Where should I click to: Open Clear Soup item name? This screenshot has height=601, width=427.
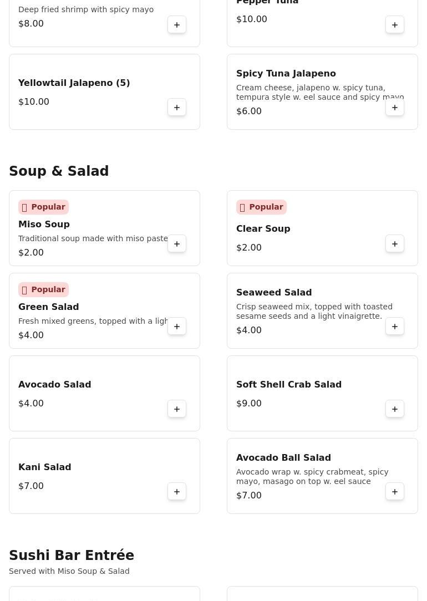click(263, 229)
